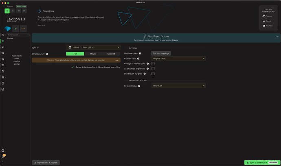281x166 pixels.
Task: Click Sync to Serato DJ 4 button
Action: point(262,163)
